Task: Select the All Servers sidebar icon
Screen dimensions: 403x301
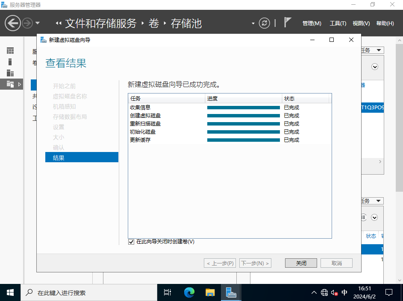Action: 10,73
